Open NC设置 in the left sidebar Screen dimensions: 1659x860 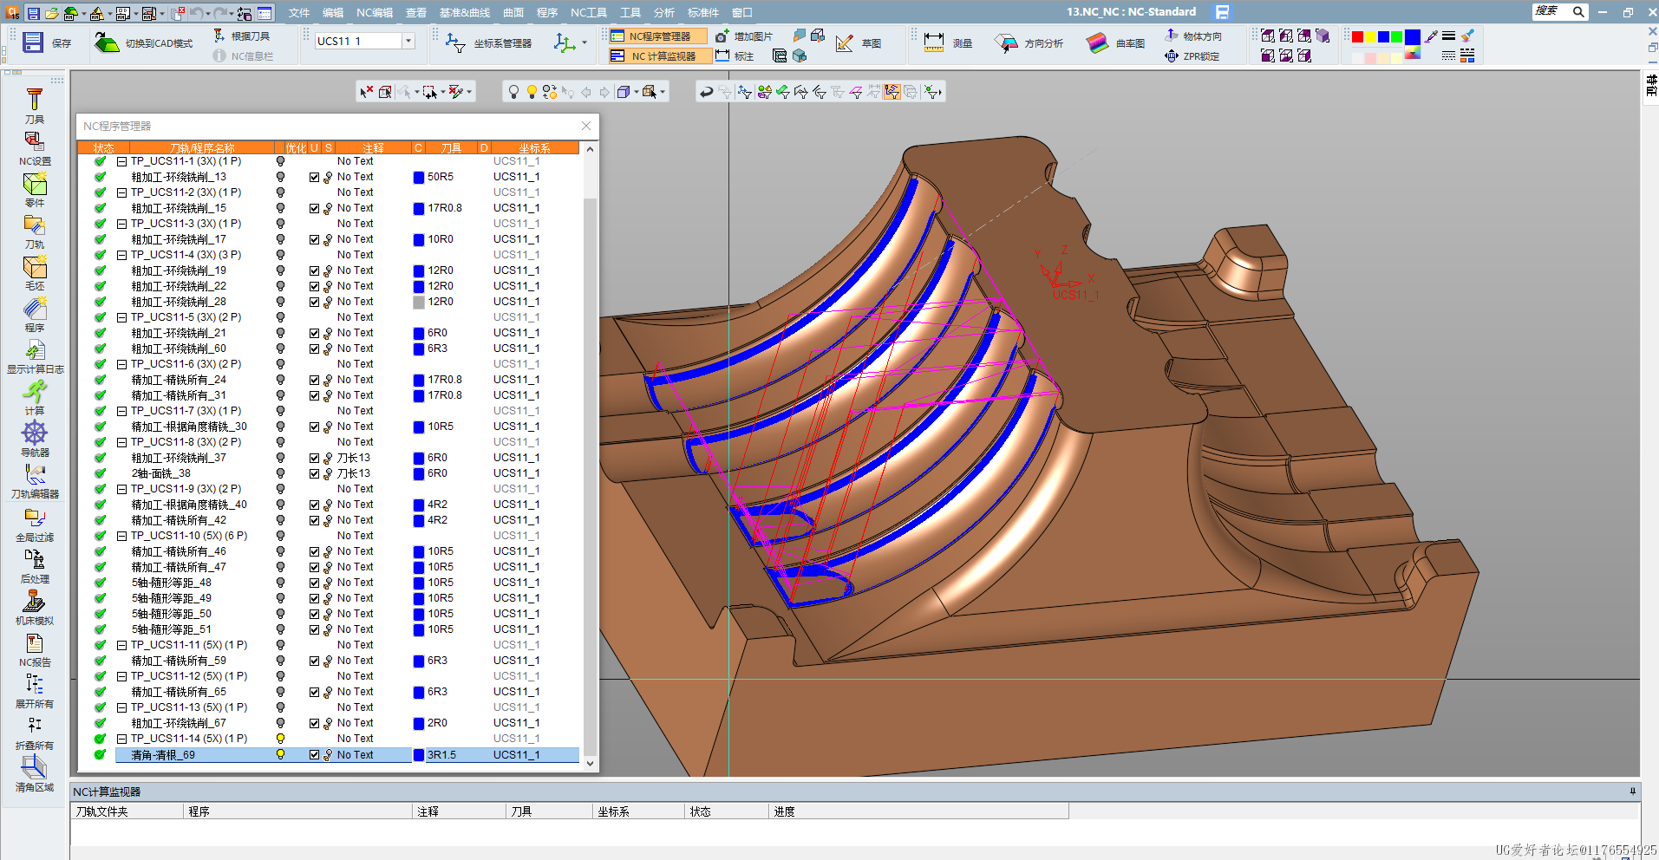[x=35, y=148]
